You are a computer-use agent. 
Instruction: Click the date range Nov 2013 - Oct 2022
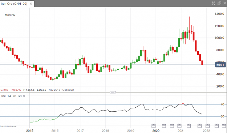coord(61,90)
